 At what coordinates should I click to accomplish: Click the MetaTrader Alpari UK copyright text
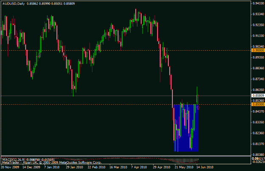[52, 163]
